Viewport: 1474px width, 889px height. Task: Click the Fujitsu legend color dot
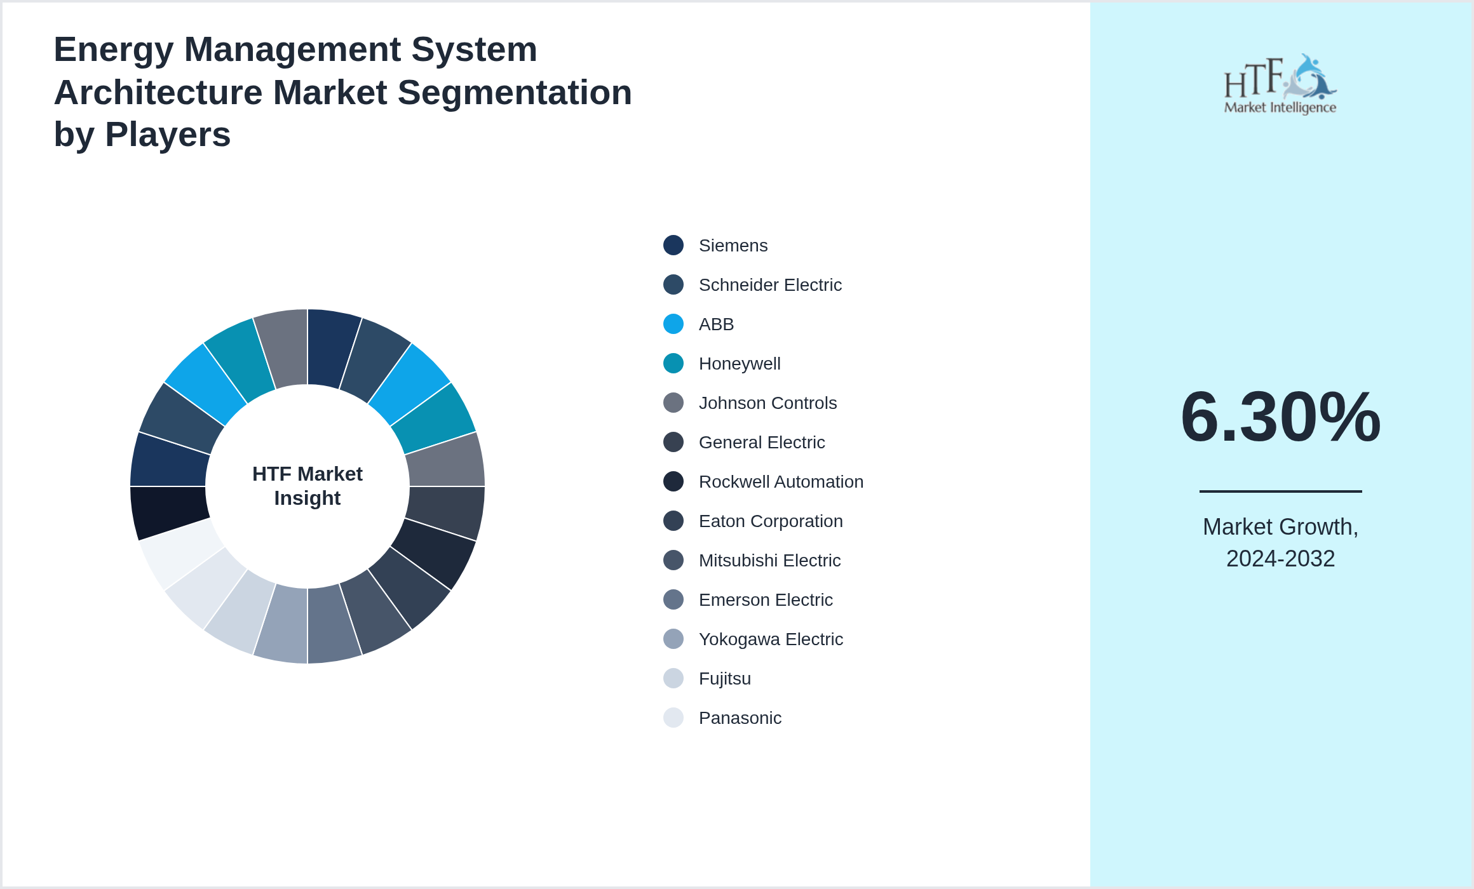[673, 678]
